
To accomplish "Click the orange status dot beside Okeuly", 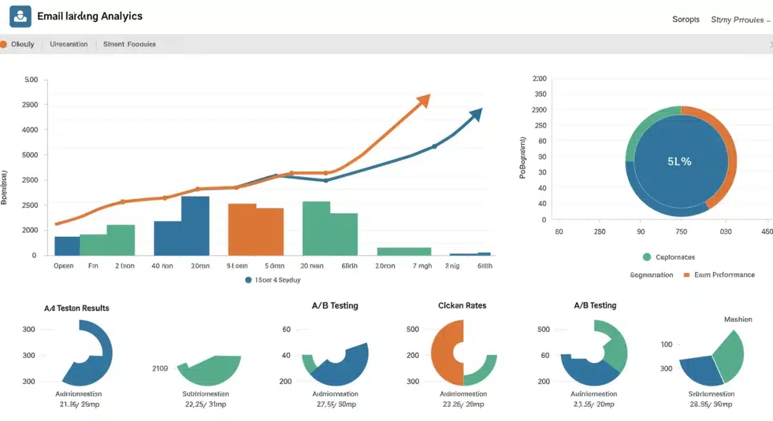I will click(4, 44).
